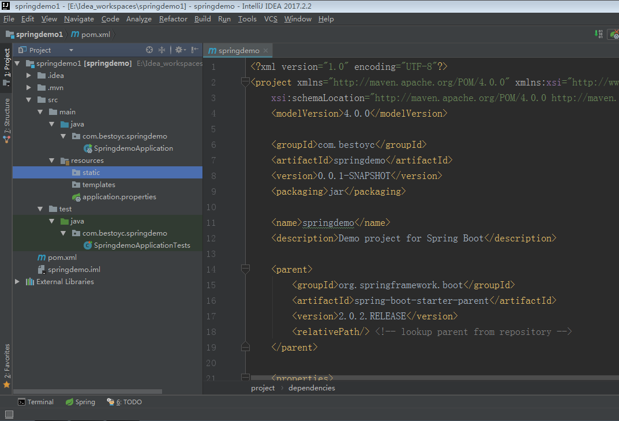Screen dimensions: 619x421
Task: Open the VCS menu
Action: 271,19
